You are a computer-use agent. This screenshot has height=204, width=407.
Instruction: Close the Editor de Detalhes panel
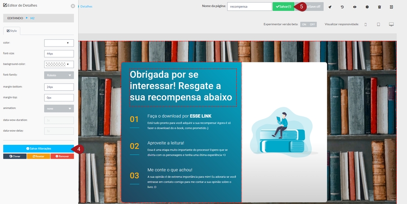pyautogui.click(x=73, y=6)
